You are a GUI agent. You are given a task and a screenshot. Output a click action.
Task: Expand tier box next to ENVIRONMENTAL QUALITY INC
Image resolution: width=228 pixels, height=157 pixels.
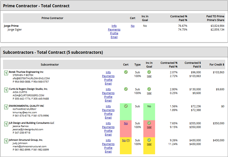point(6,107)
